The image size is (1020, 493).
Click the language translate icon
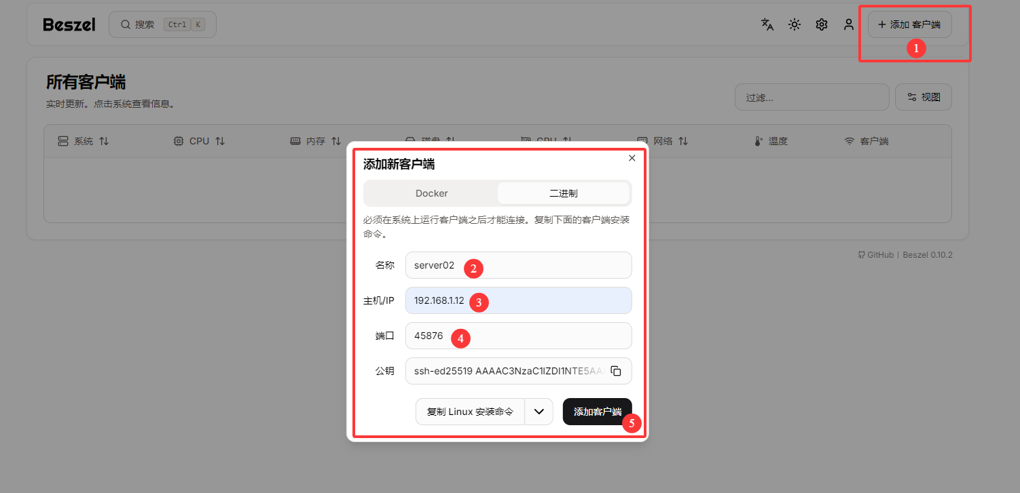767,24
